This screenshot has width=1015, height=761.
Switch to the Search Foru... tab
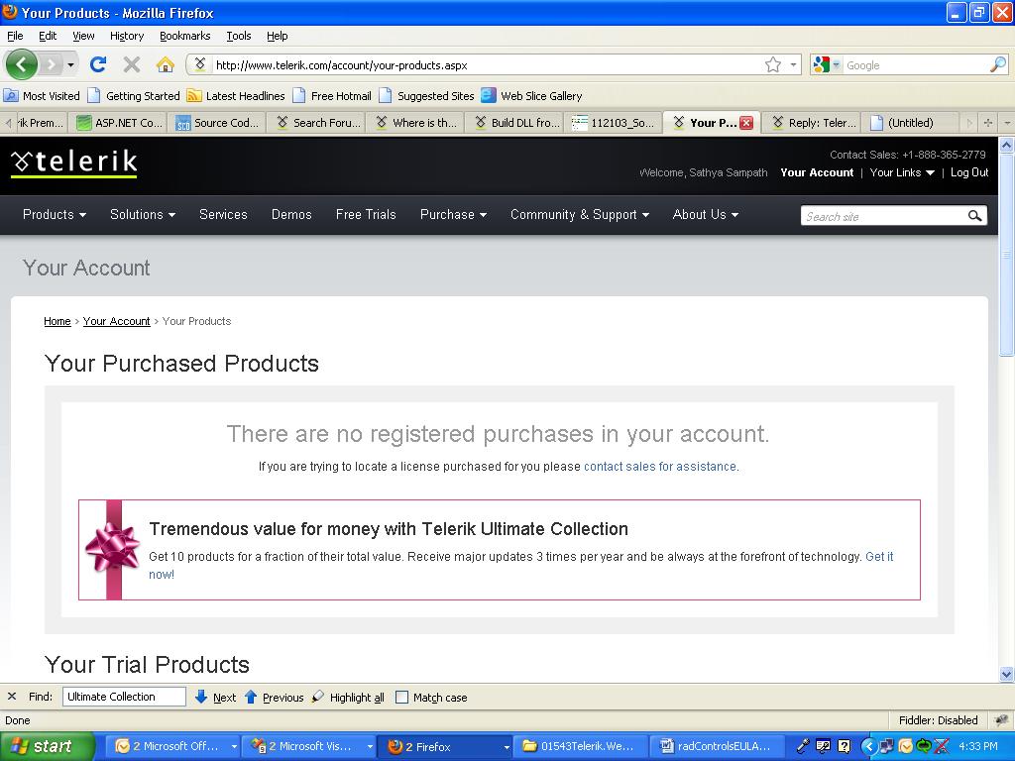point(317,122)
